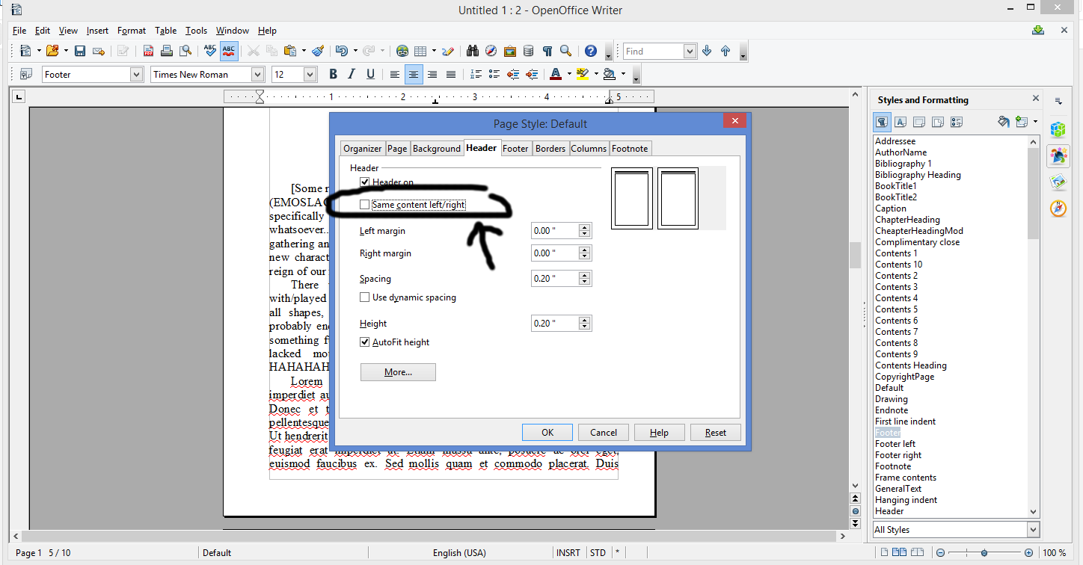
Task: Open the Gallery icon in toolbar
Action: (x=510, y=51)
